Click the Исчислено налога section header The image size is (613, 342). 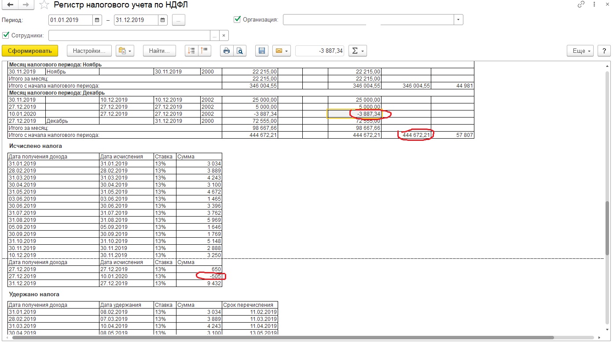pyautogui.click(x=36, y=146)
